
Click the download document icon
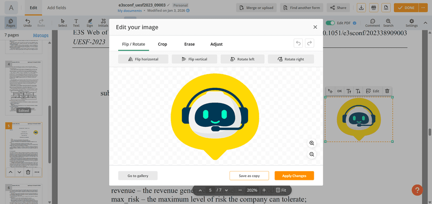[x=361, y=8]
